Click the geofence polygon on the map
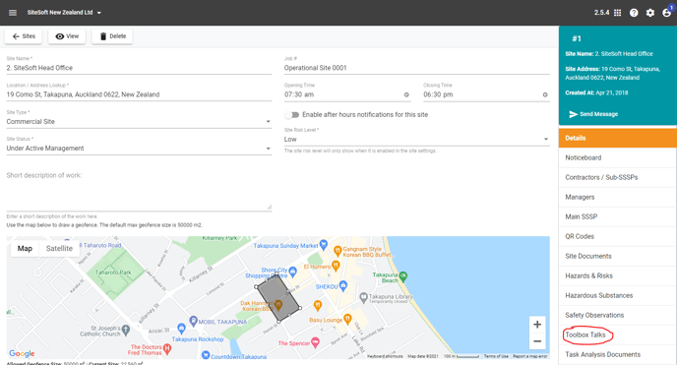 pyautogui.click(x=278, y=298)
